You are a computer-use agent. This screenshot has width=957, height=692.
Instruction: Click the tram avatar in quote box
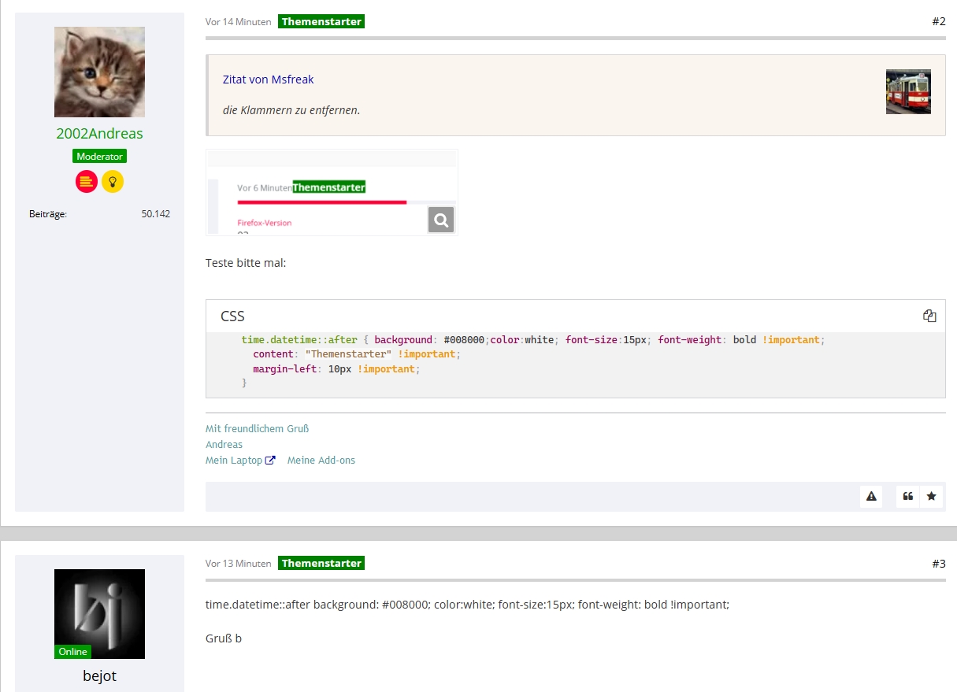908,91
